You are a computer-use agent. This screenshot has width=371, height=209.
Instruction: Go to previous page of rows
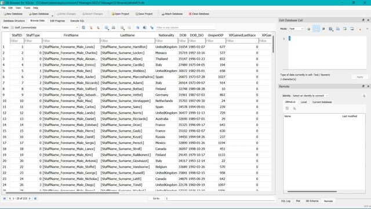coord(10,199)
